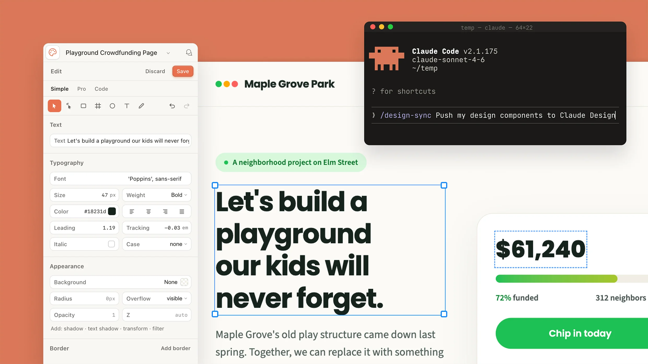
Task: Click the green funding progress bar
Action: [556, 279]
